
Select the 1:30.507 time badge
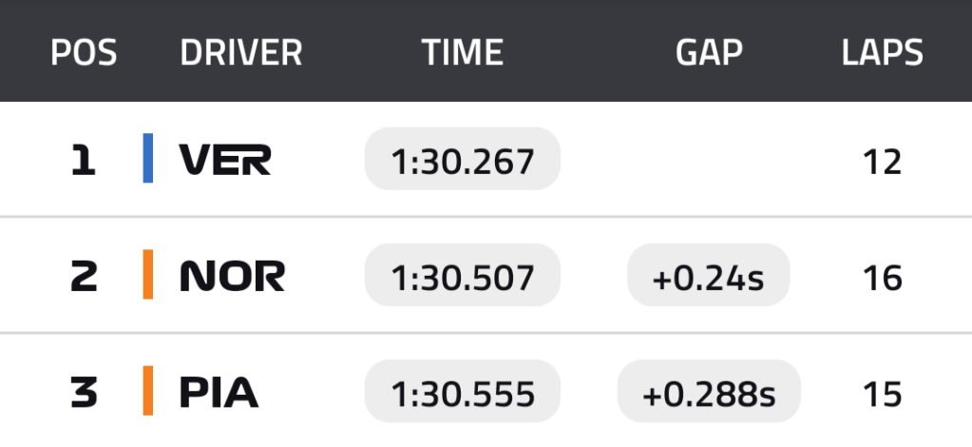click(463, 277)
